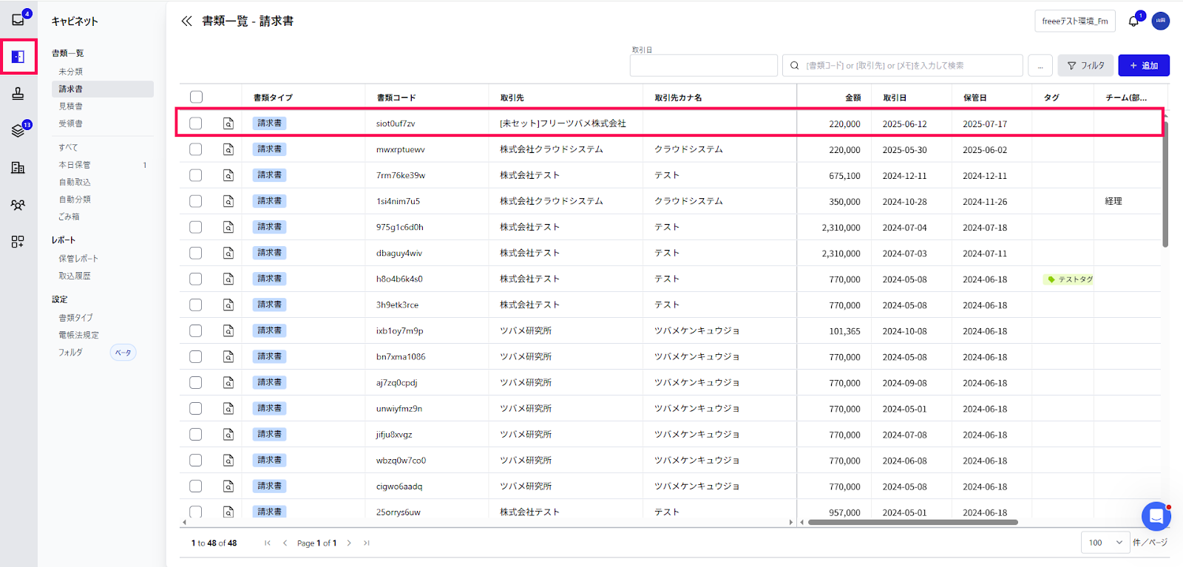Click the 取引日 date input field

click(704, 66)
